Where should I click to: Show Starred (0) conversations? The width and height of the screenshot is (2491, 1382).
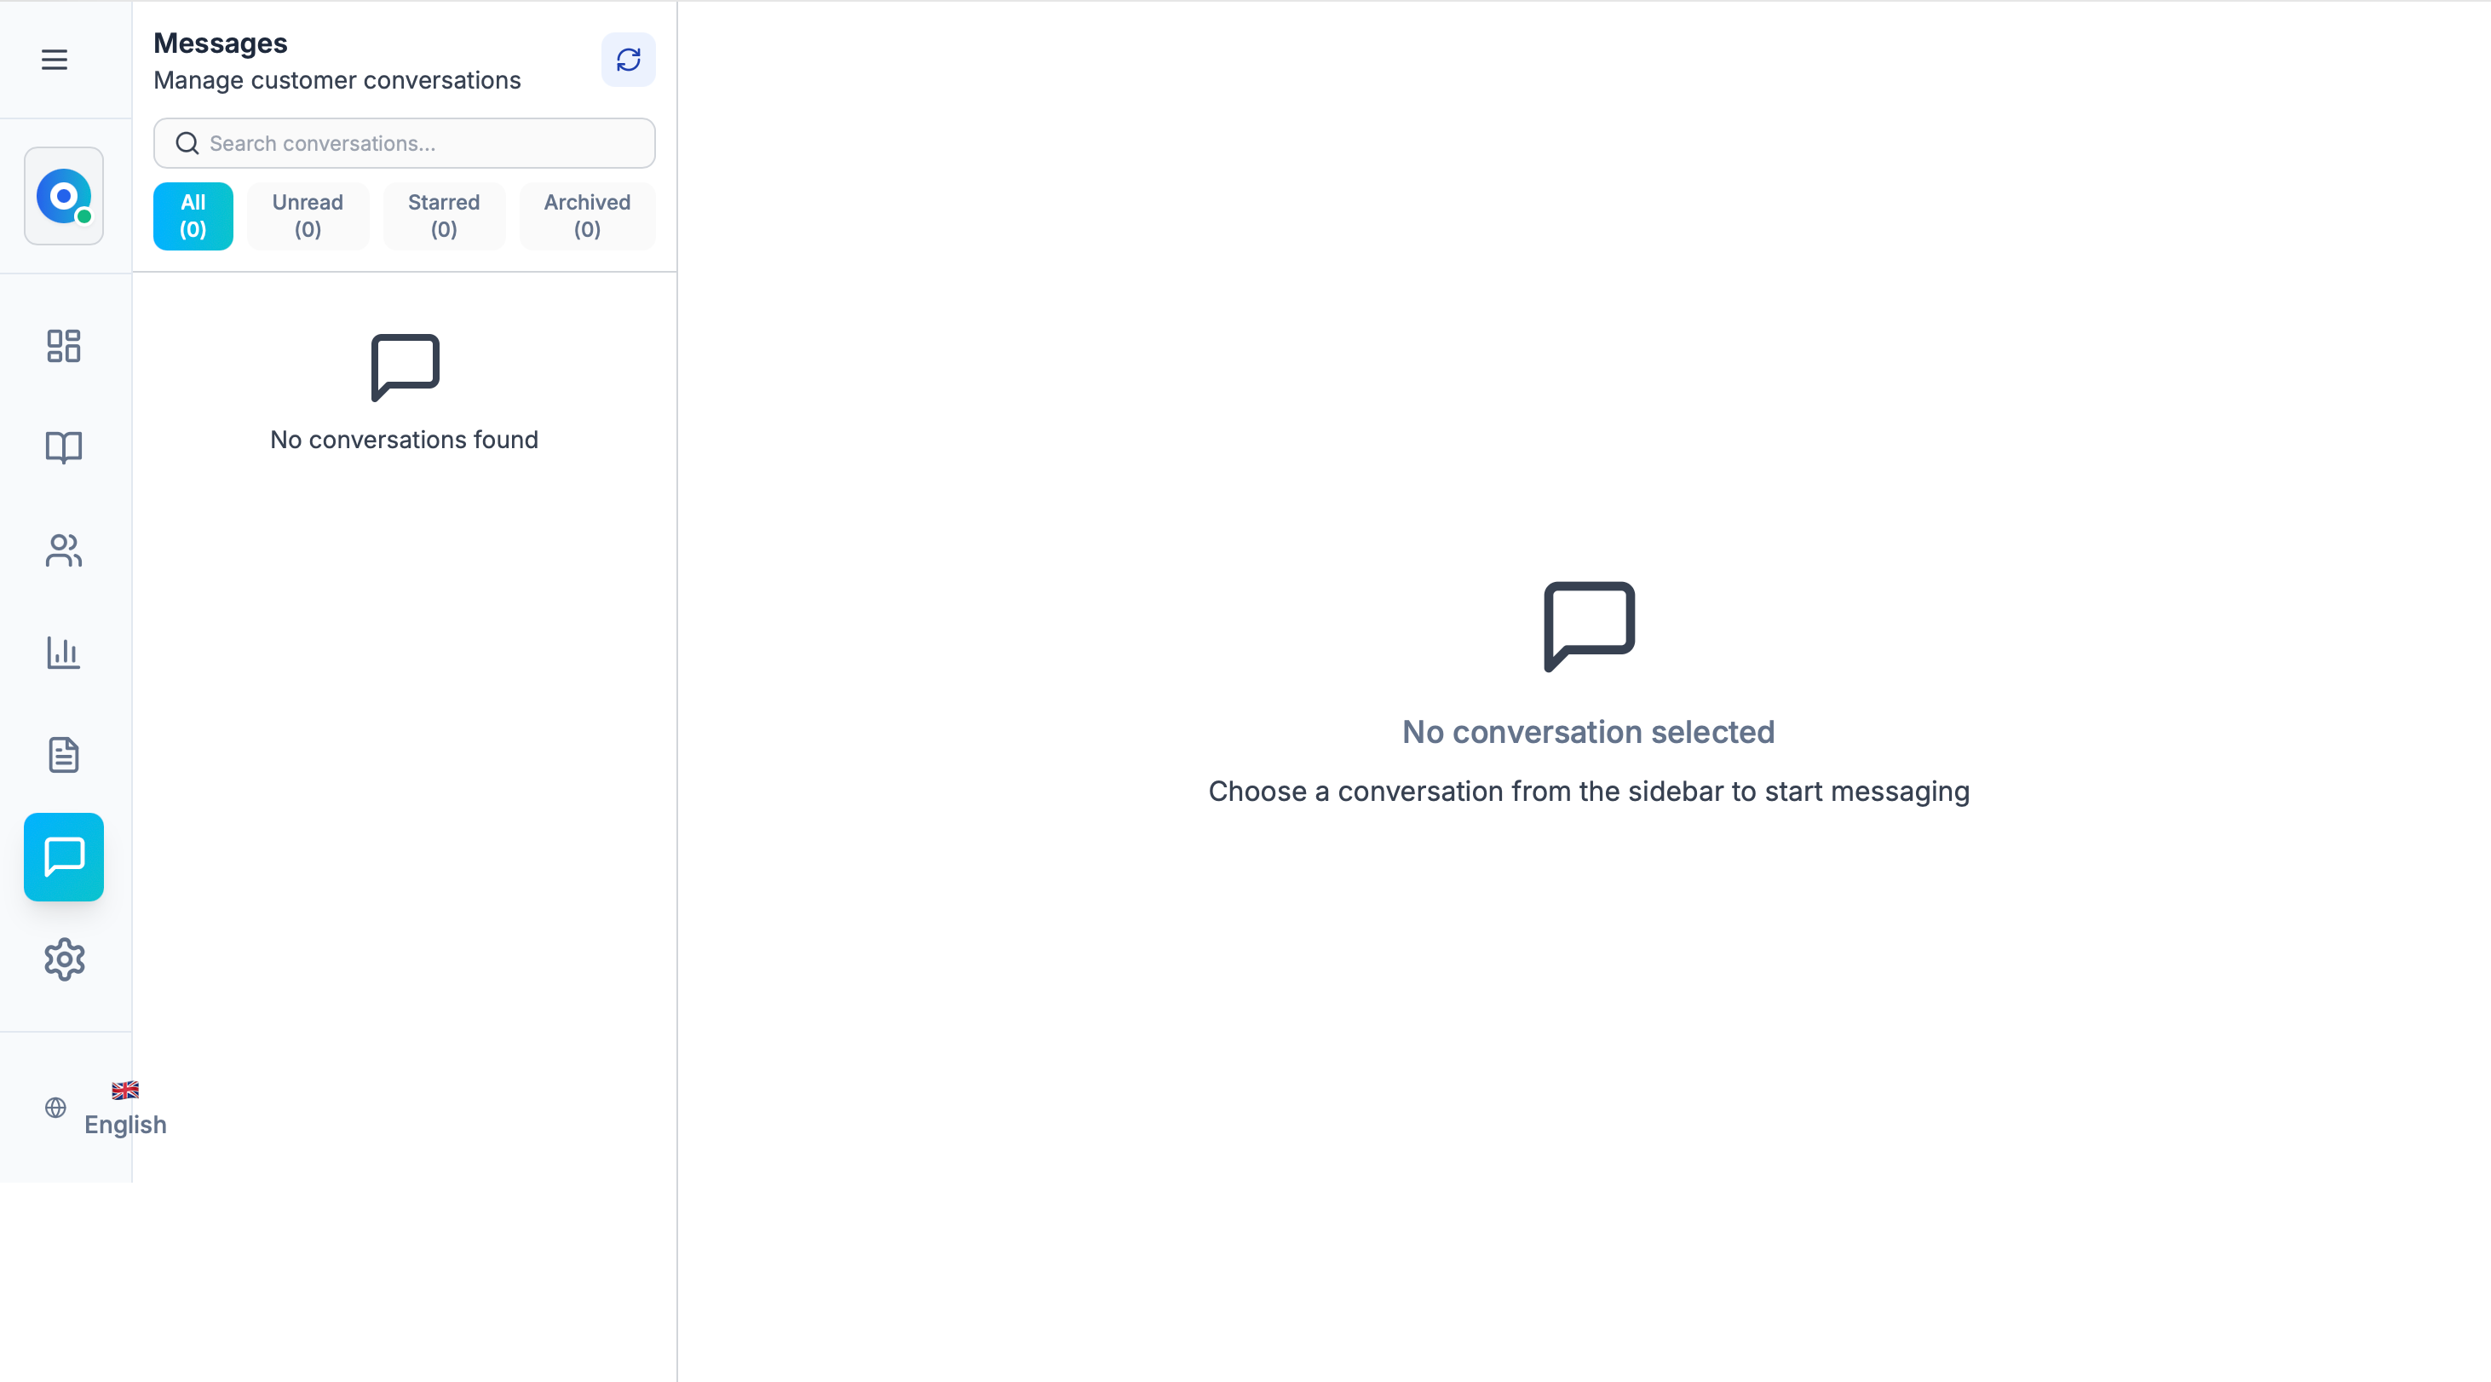click(444, 216)
